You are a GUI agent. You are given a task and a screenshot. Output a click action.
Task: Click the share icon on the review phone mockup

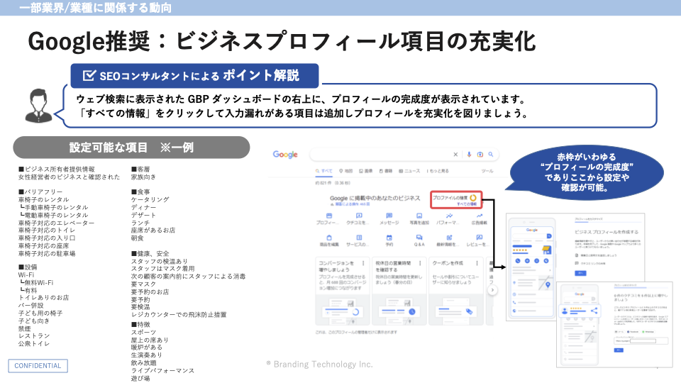point(594,311)
